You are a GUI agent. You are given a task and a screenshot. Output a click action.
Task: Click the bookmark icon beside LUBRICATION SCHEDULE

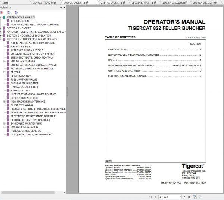pyautogui.click(x=8, y=98)
